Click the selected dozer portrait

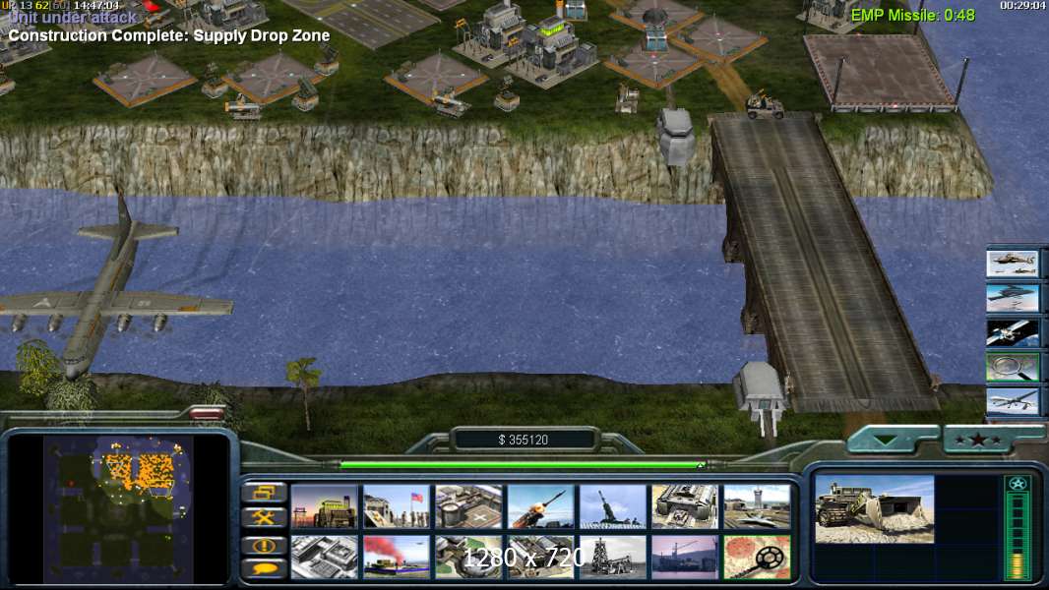(x=875, y=509)
